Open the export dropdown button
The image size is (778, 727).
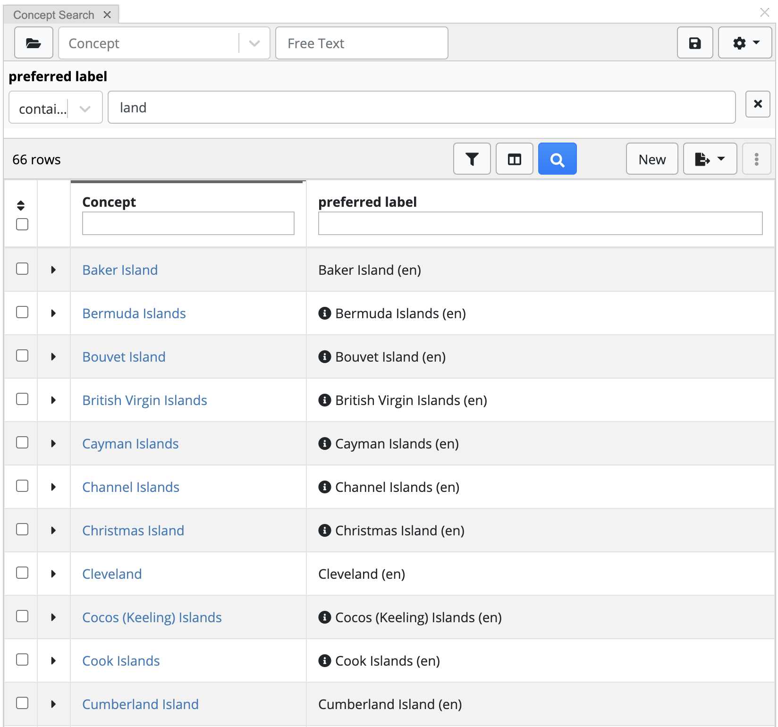click(x=710, y=159)
